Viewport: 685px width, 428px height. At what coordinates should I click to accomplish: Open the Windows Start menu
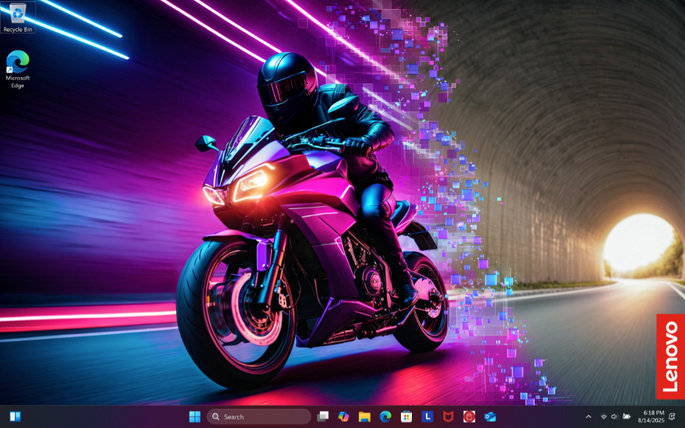point(195,416)
